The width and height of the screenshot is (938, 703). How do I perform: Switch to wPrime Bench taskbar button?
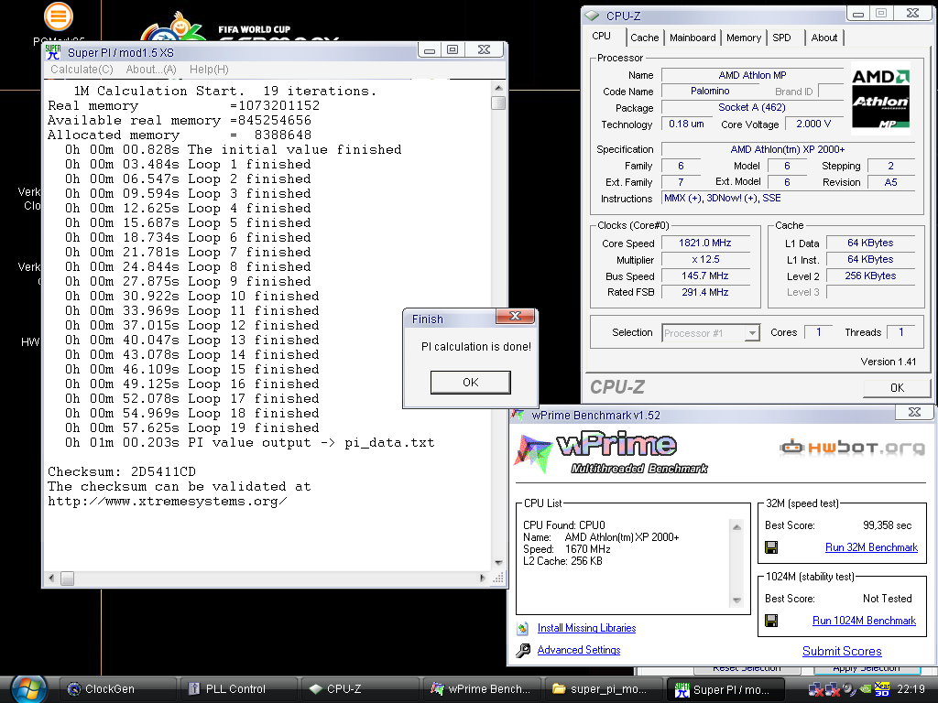point(482,689)
